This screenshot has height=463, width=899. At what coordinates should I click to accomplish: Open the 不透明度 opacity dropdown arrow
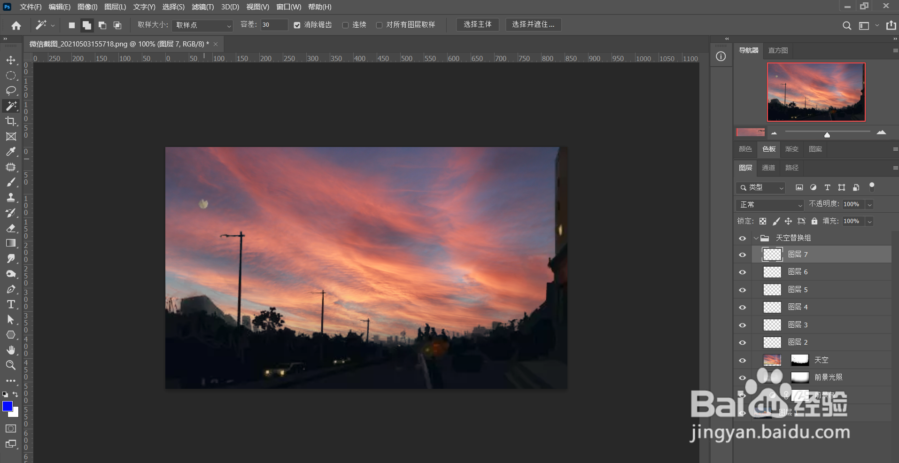click(x=869, y=205)
